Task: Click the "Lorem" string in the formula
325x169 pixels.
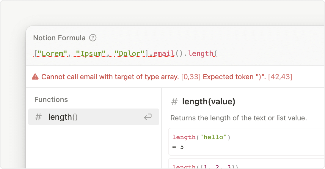Action: pyautogui.click(x=52, y=54)
